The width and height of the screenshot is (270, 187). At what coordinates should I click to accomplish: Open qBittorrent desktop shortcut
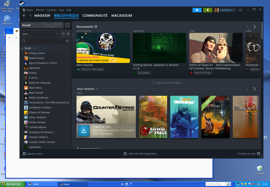[x=7, y=20]
